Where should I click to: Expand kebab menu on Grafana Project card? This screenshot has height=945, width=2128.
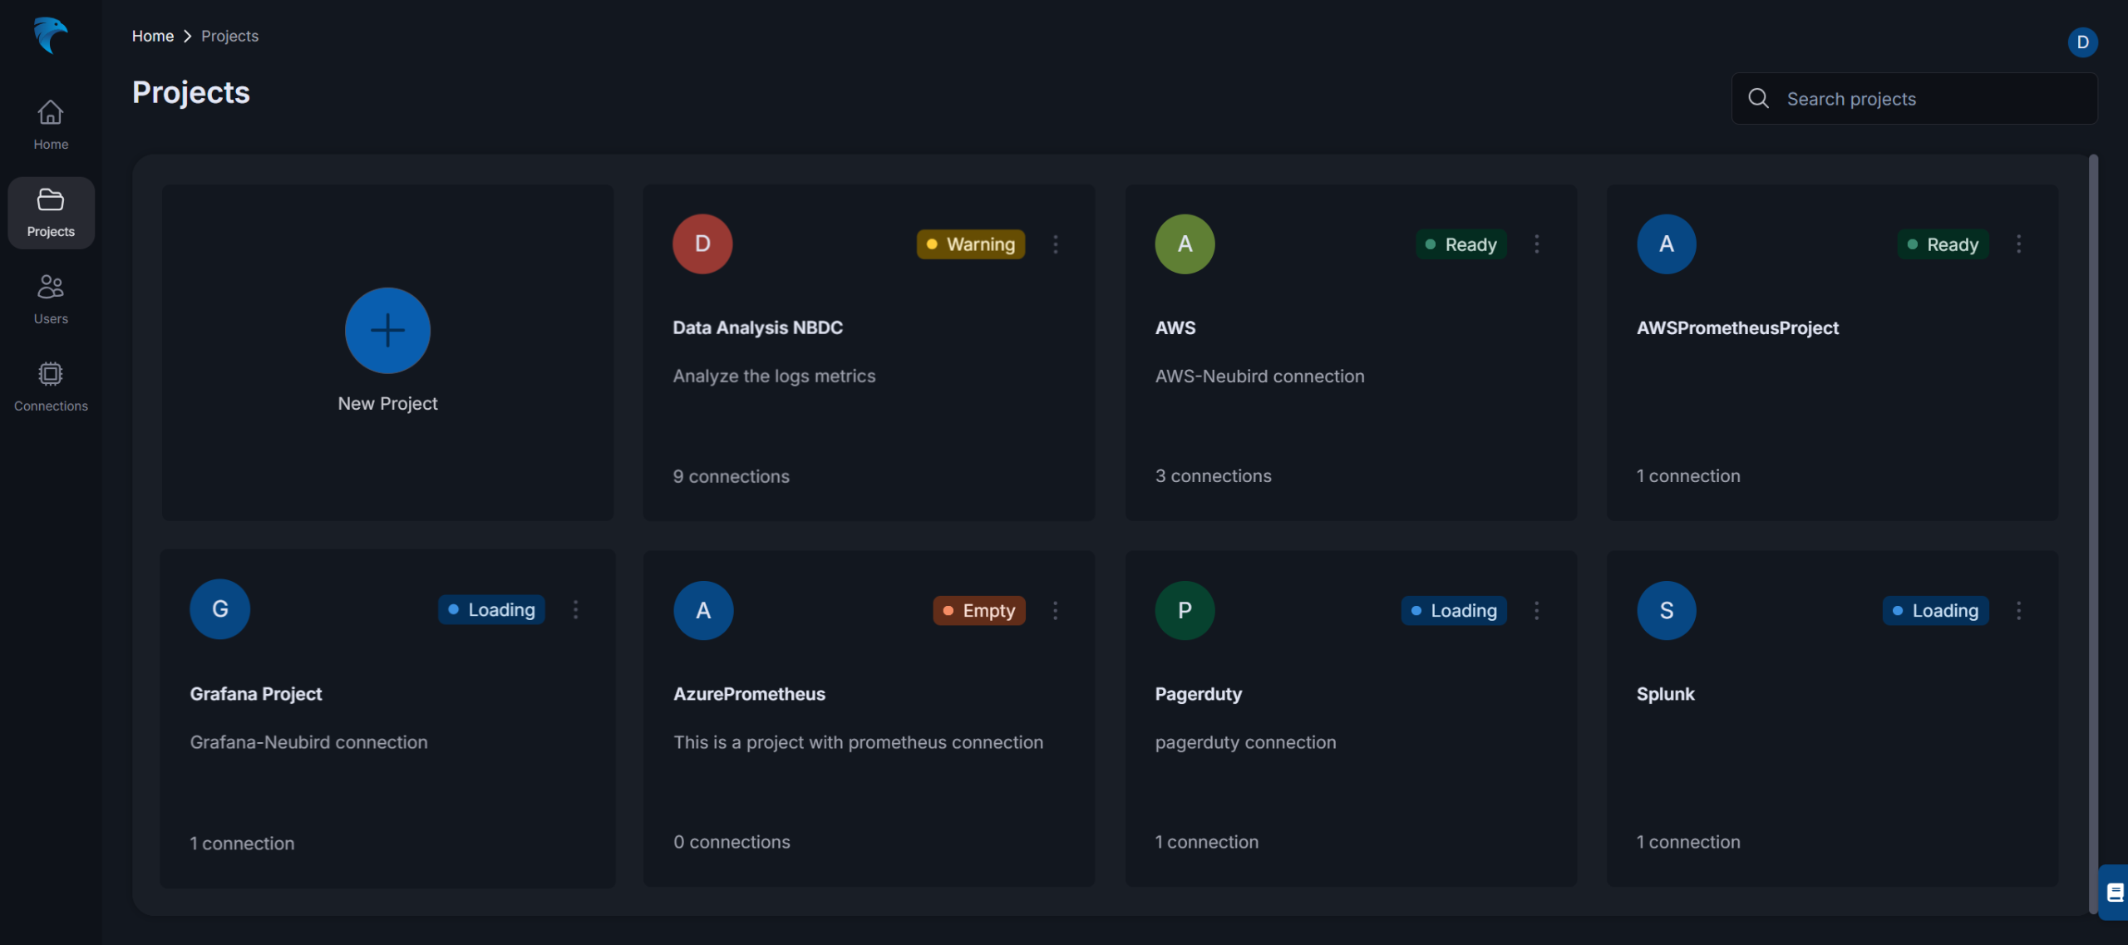coord(575,610)
